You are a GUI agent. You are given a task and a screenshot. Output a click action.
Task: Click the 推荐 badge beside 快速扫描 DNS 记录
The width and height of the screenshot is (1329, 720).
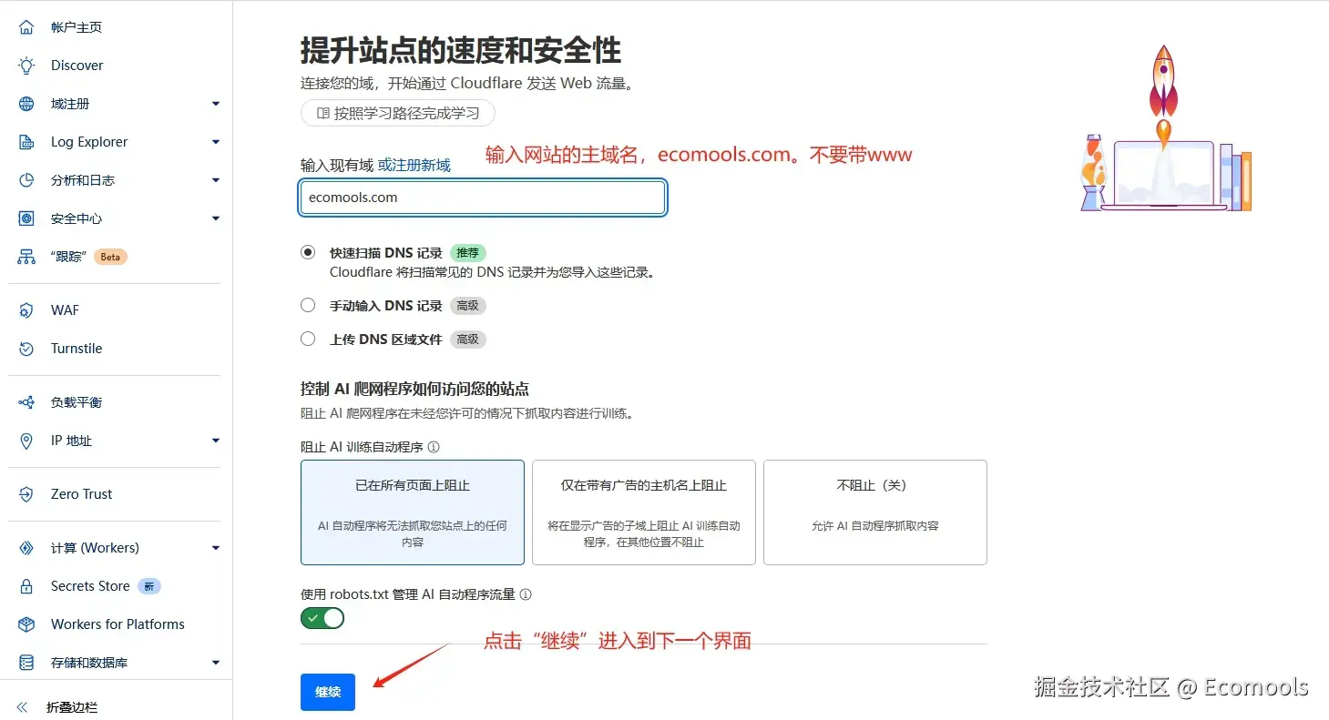pyautogui.click(x=467, y=253)
